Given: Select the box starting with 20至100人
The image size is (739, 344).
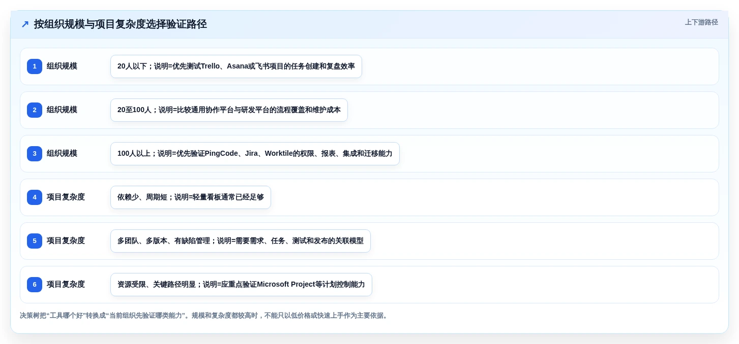Looking at the screenshot, I should (x=229, y=110).
